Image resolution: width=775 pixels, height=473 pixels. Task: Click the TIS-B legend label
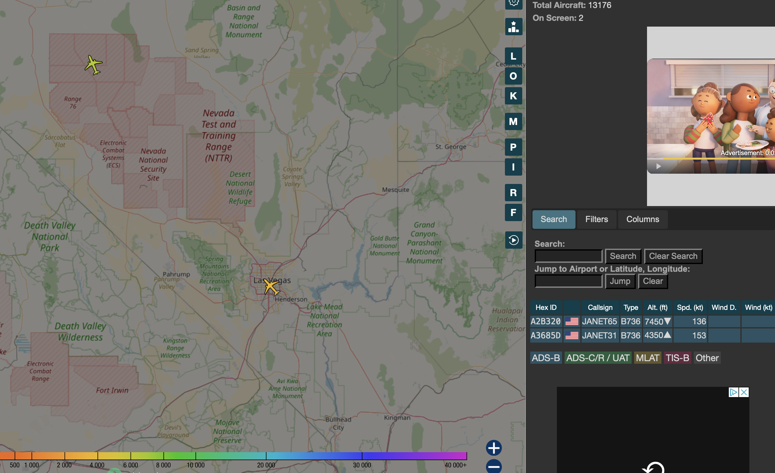click(677, 358)
